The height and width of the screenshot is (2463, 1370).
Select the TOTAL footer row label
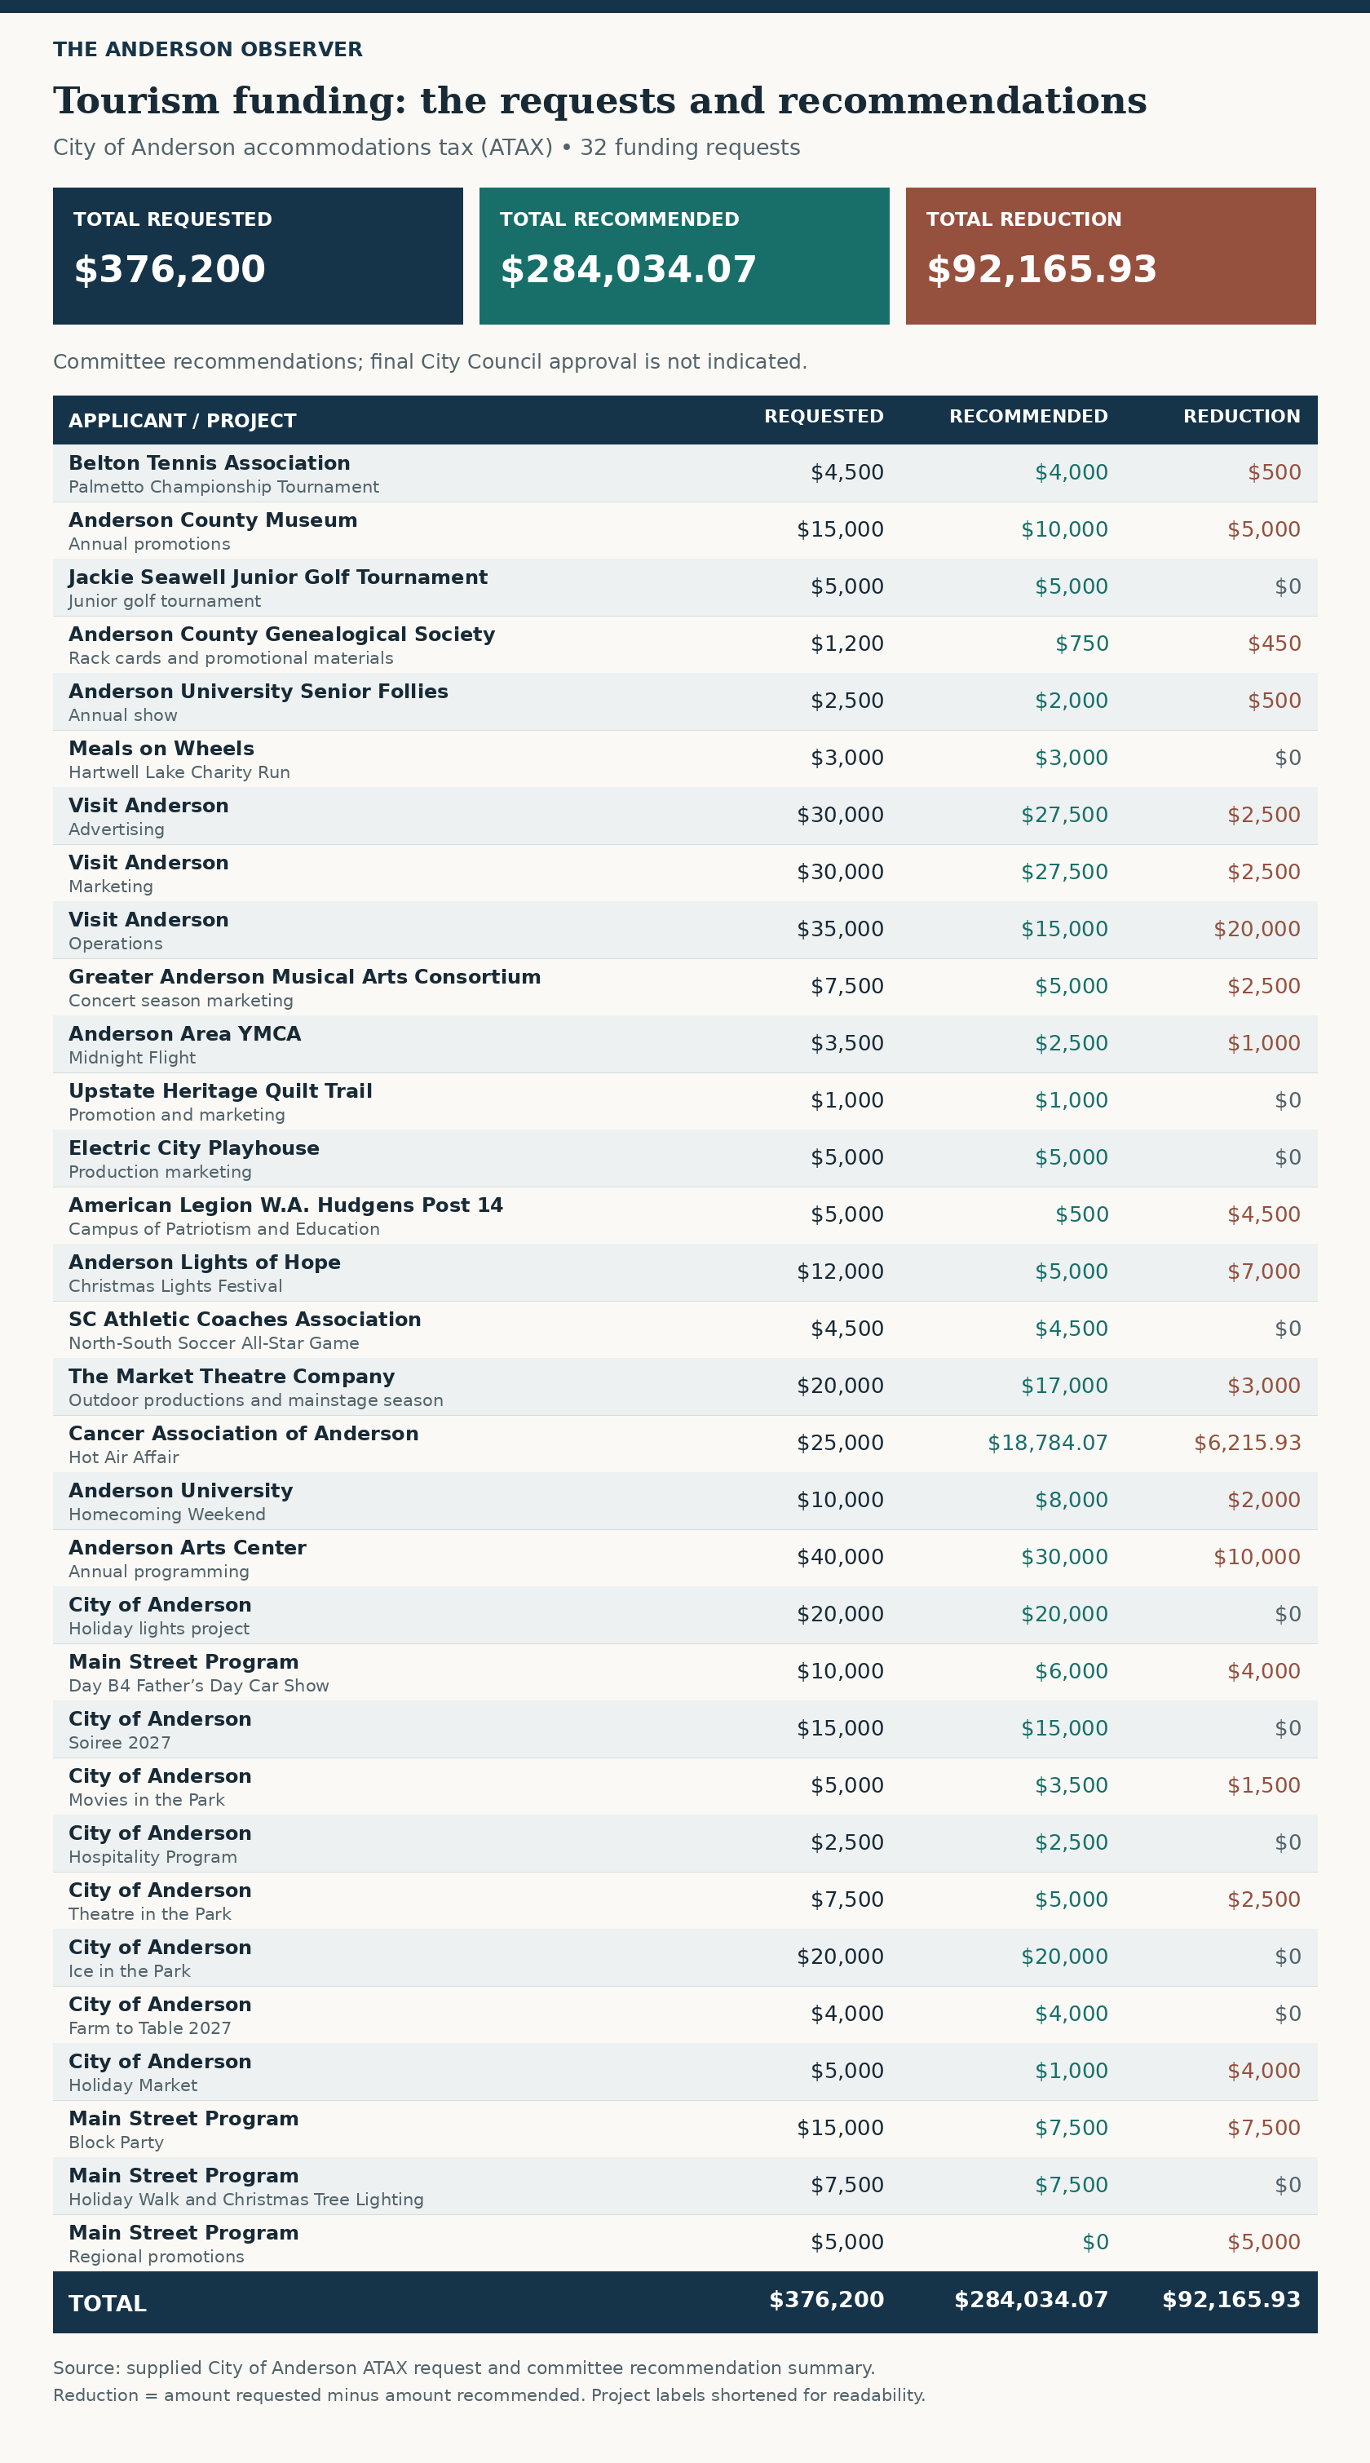[x=107, y=2303]
